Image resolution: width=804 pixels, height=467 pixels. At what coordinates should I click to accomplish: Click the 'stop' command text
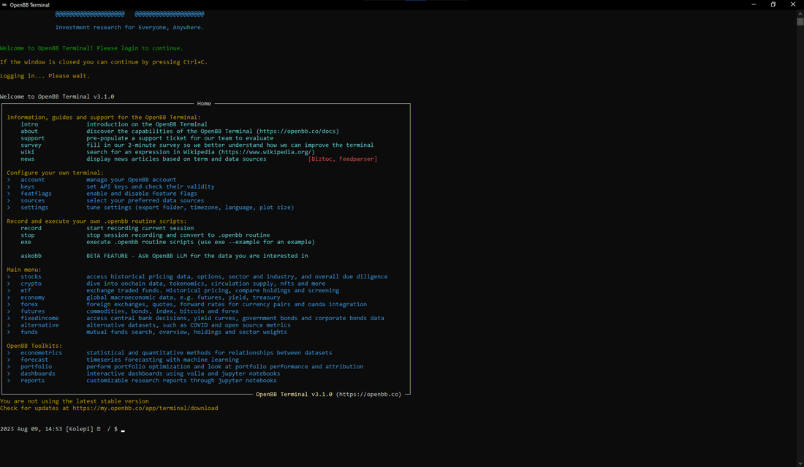[28, 235]
